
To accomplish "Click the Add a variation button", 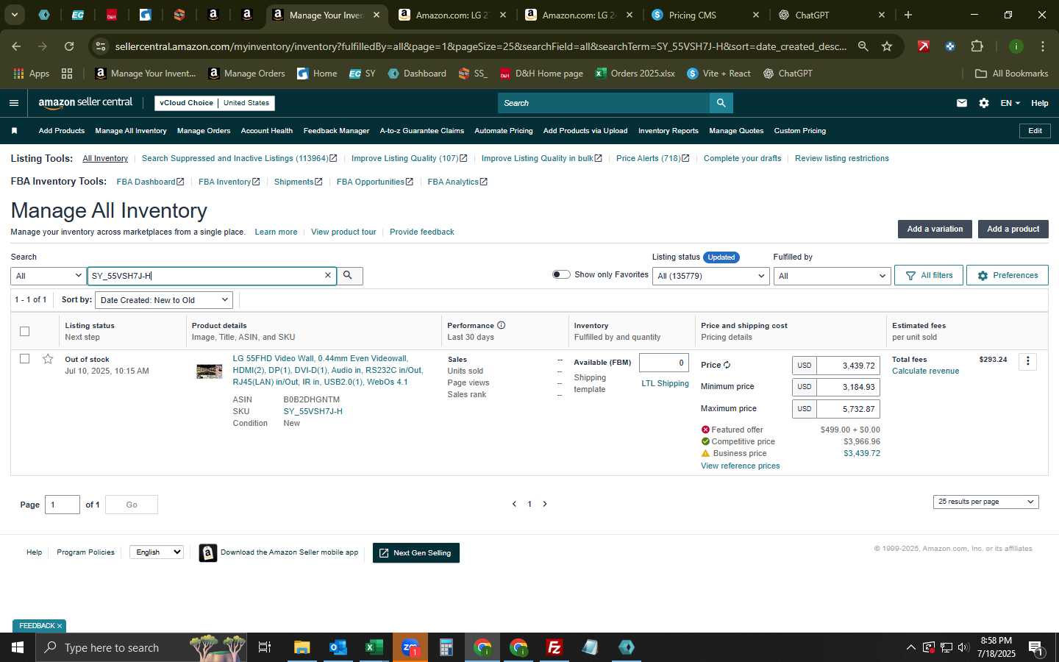I will point(935,229).
